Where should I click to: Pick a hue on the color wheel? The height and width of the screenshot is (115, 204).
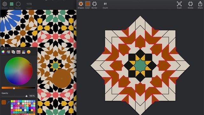click(x=18, y=71)
